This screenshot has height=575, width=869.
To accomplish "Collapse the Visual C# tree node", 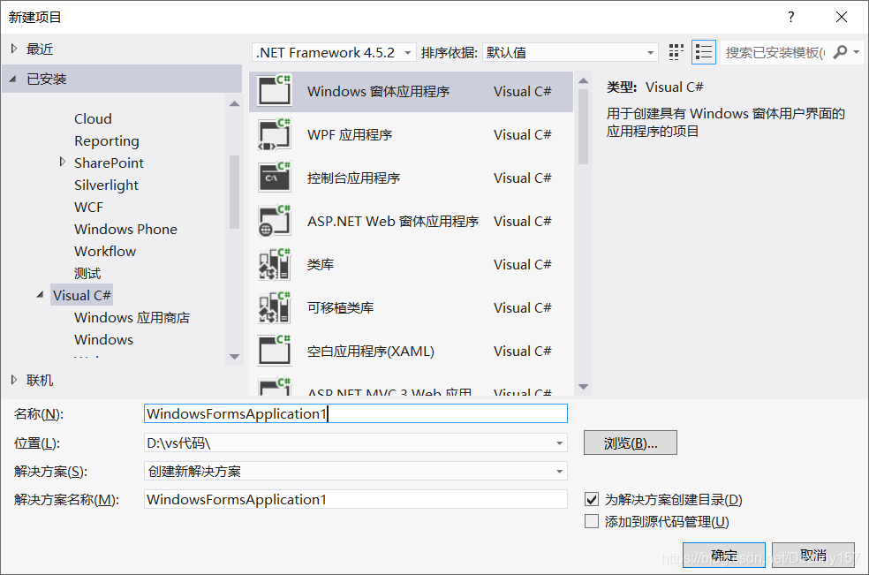I will click(x=40, y=294).
